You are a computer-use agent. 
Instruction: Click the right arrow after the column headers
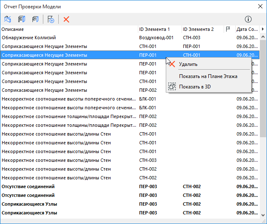click(x=262, y=29)
